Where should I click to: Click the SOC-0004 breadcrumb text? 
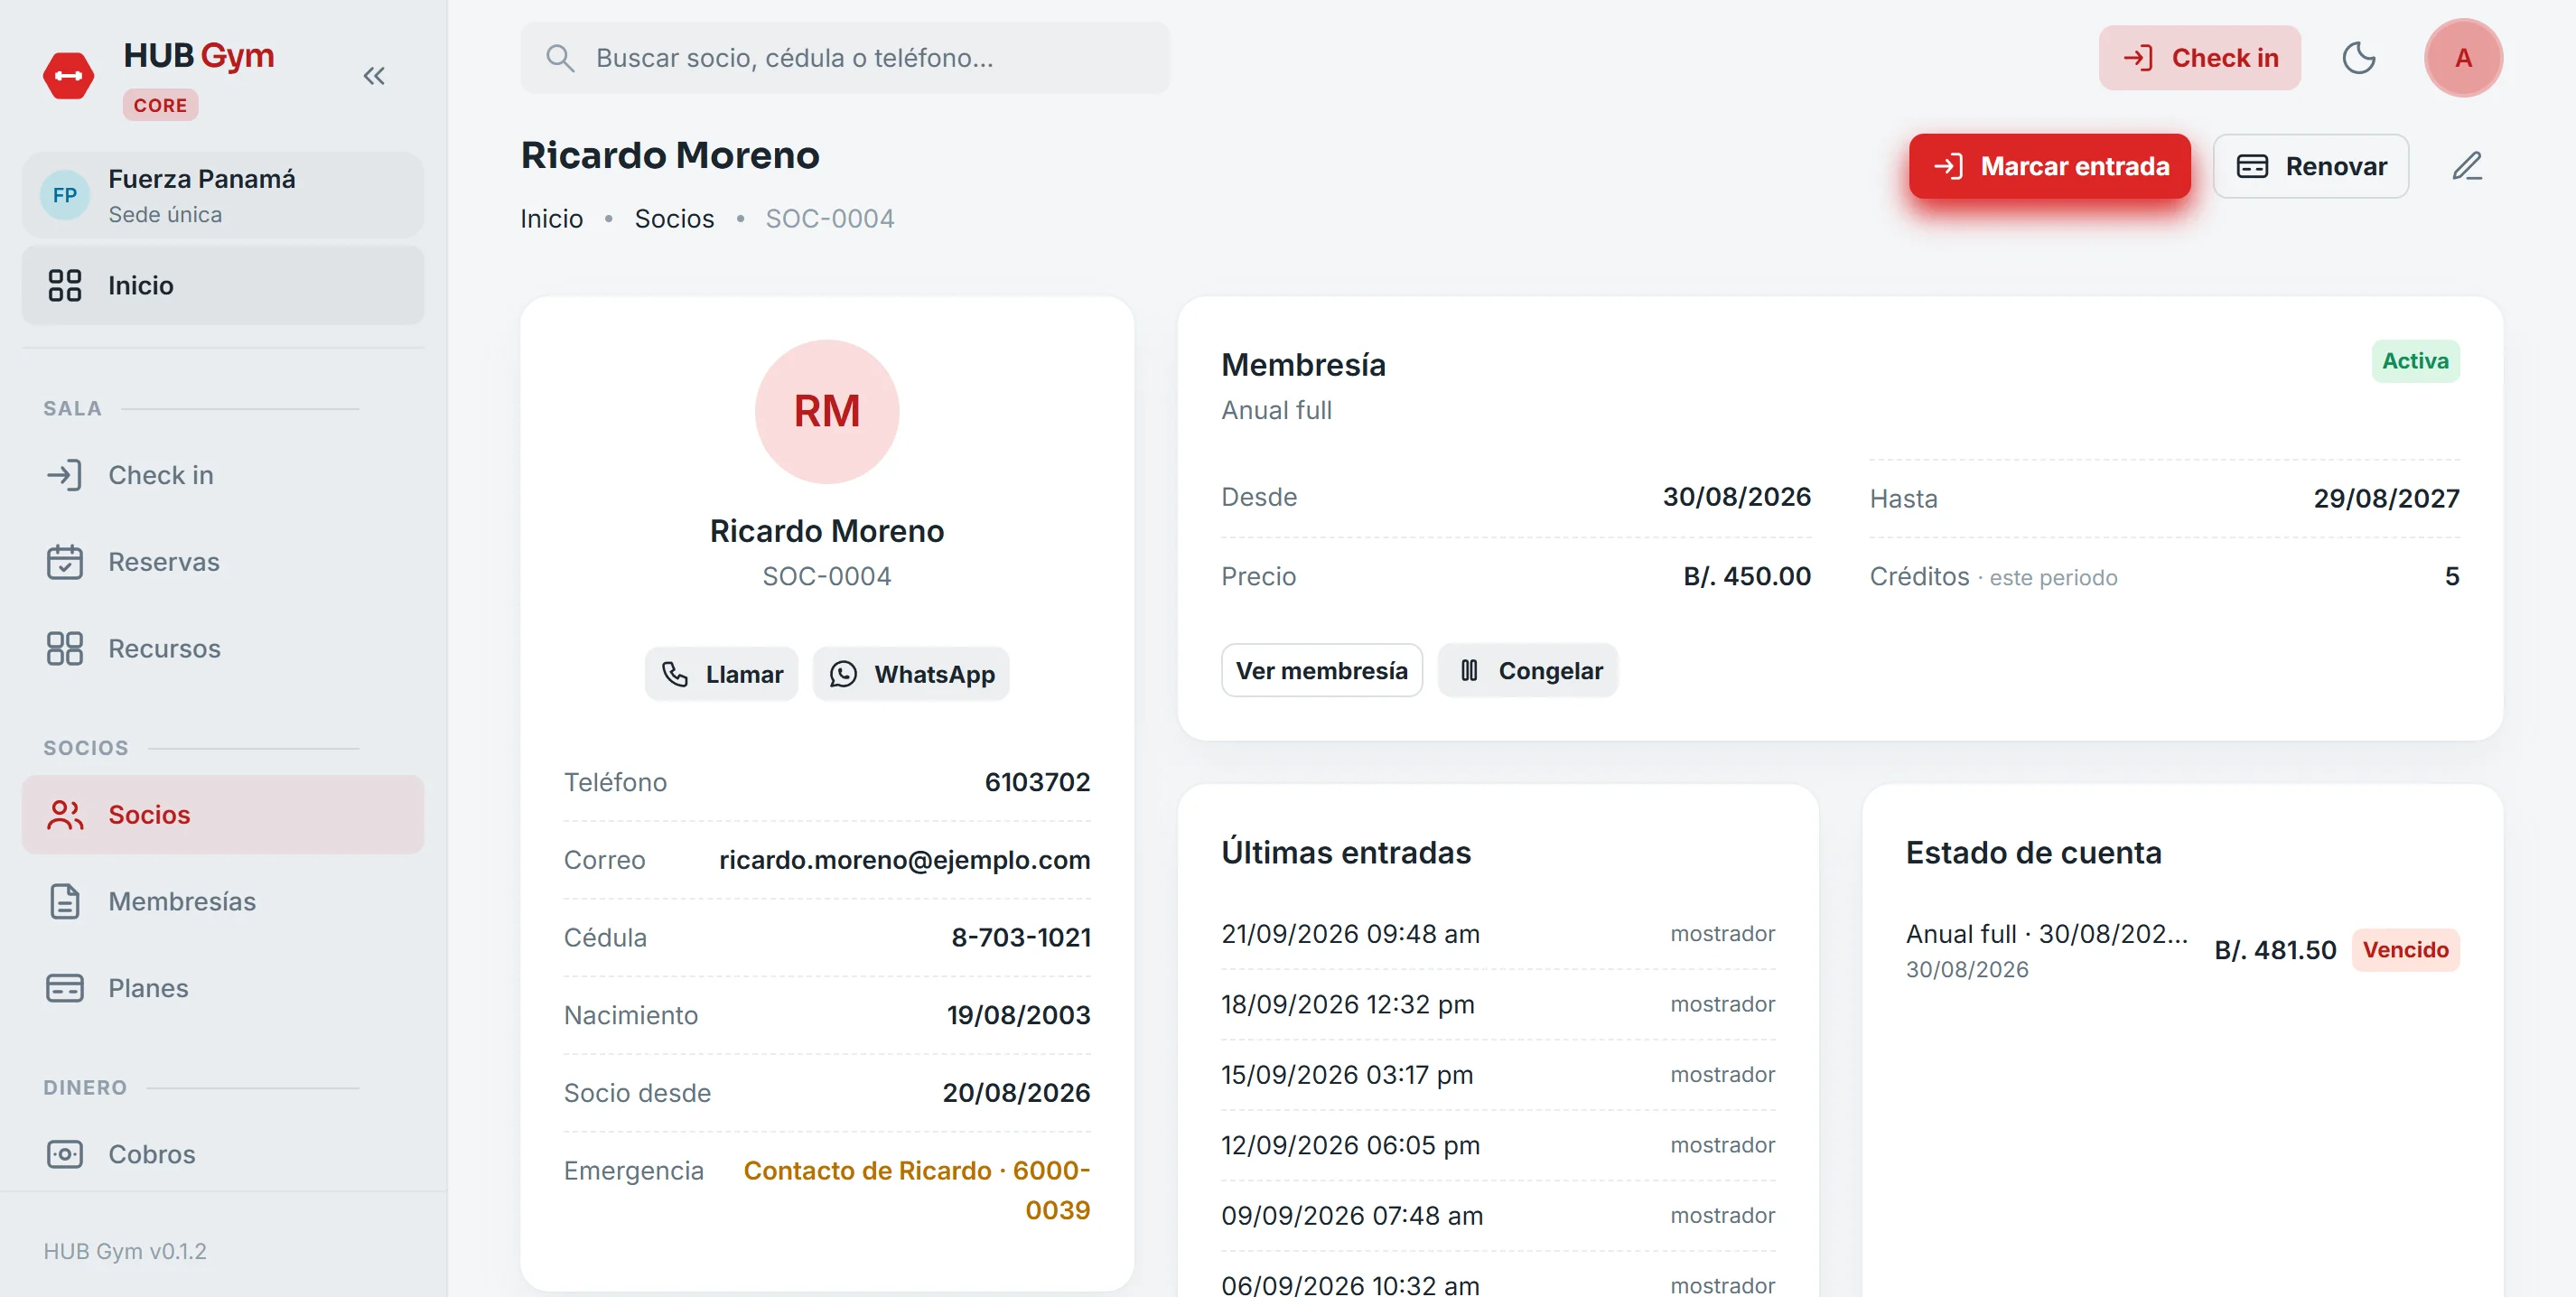(x=830, y=219)
